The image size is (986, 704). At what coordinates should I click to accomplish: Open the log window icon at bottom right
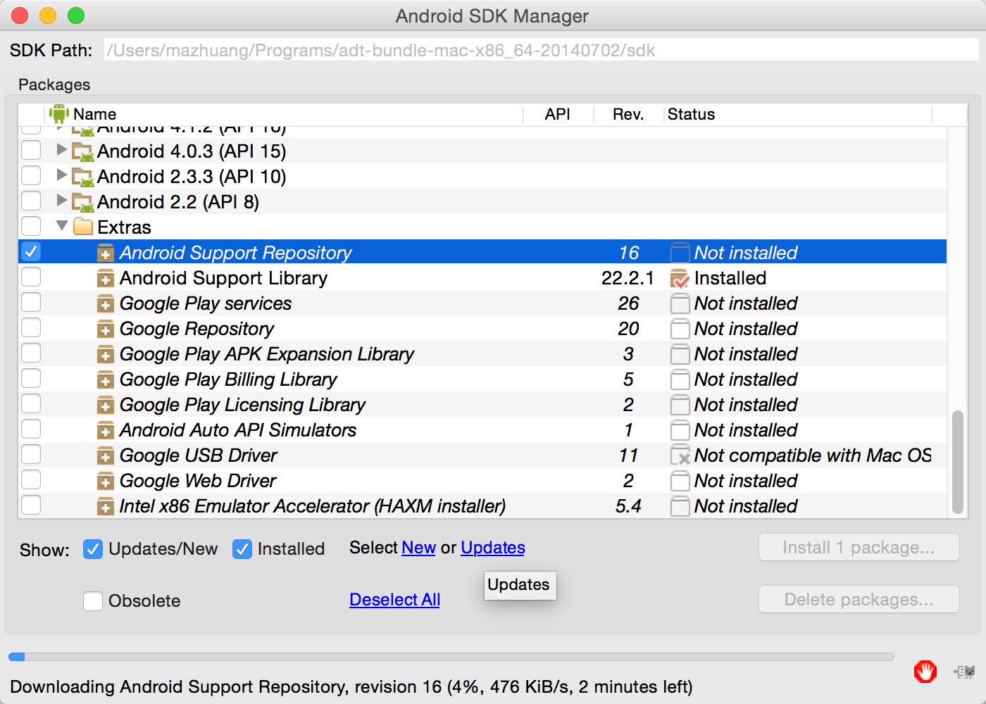(x=964, y=672)
